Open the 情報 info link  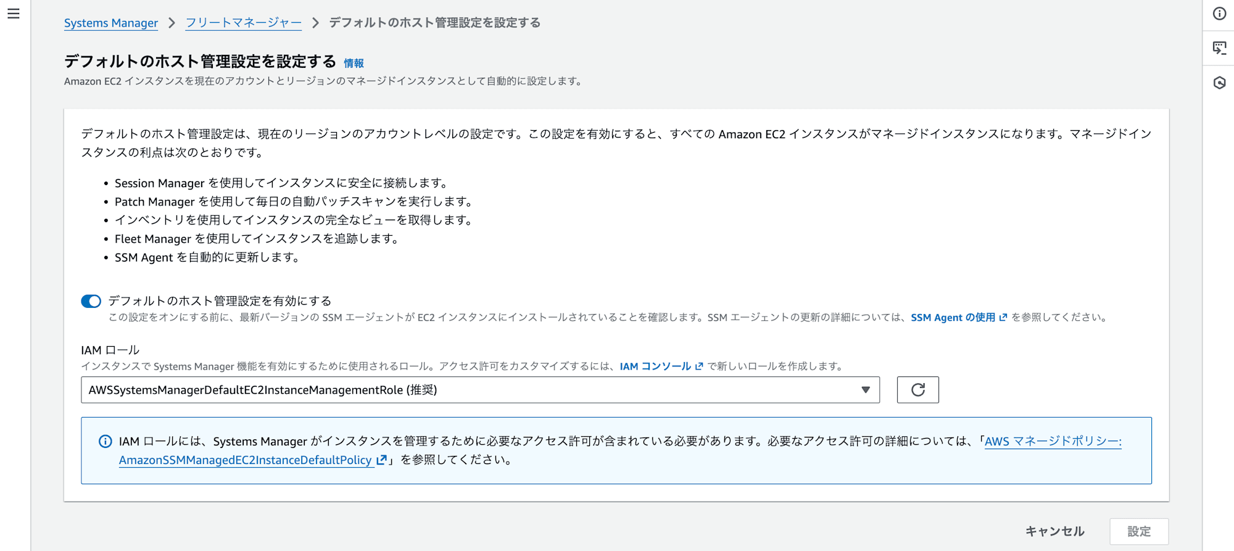pos(354,63)
